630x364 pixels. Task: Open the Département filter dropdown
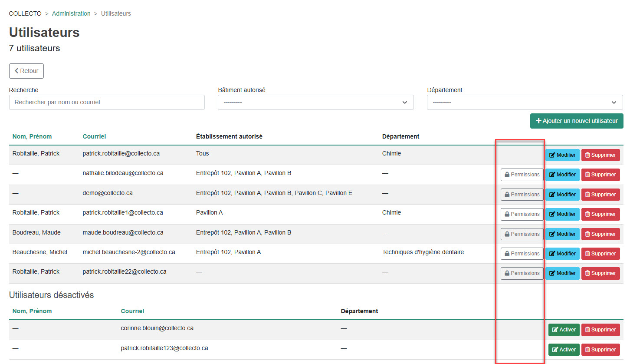point(525,103)
